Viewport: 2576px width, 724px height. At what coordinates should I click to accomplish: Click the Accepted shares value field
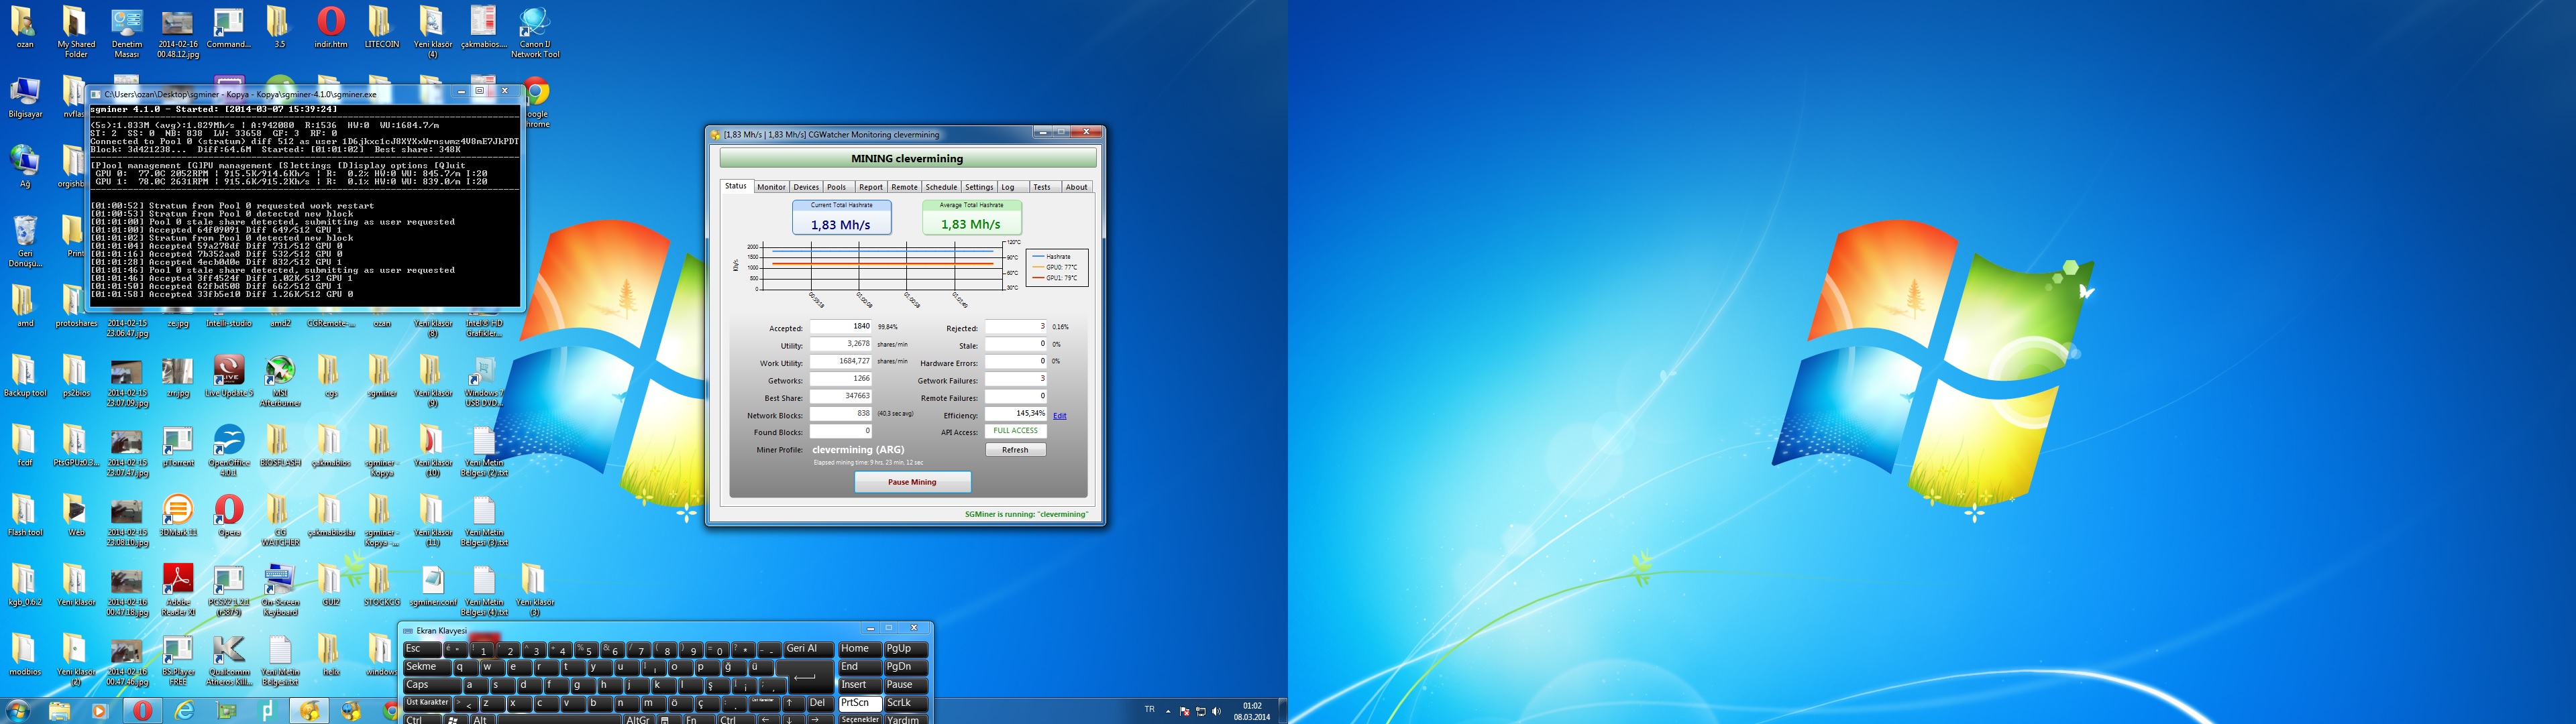(x=841, y=327)
